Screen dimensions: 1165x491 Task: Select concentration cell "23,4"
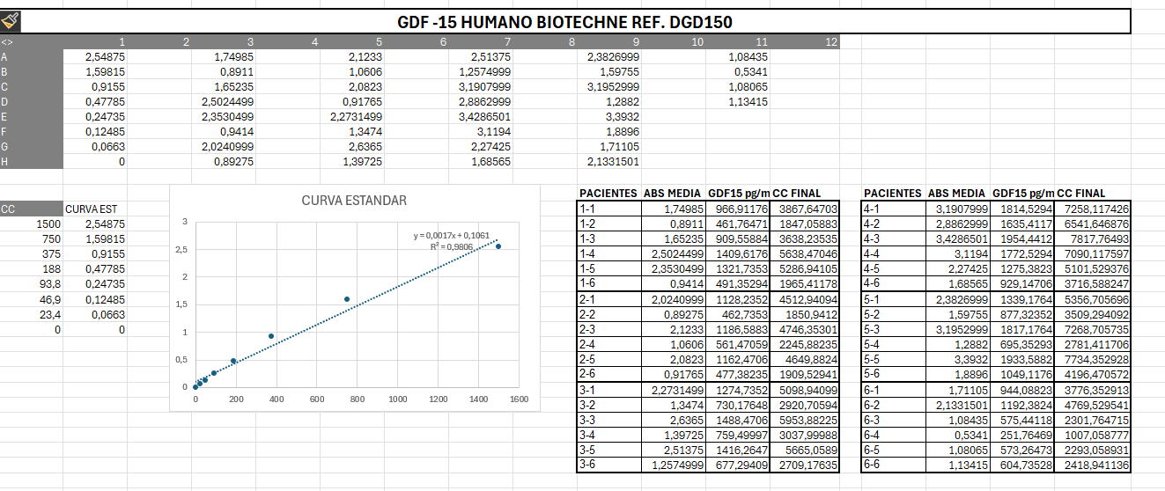[32, 314]
